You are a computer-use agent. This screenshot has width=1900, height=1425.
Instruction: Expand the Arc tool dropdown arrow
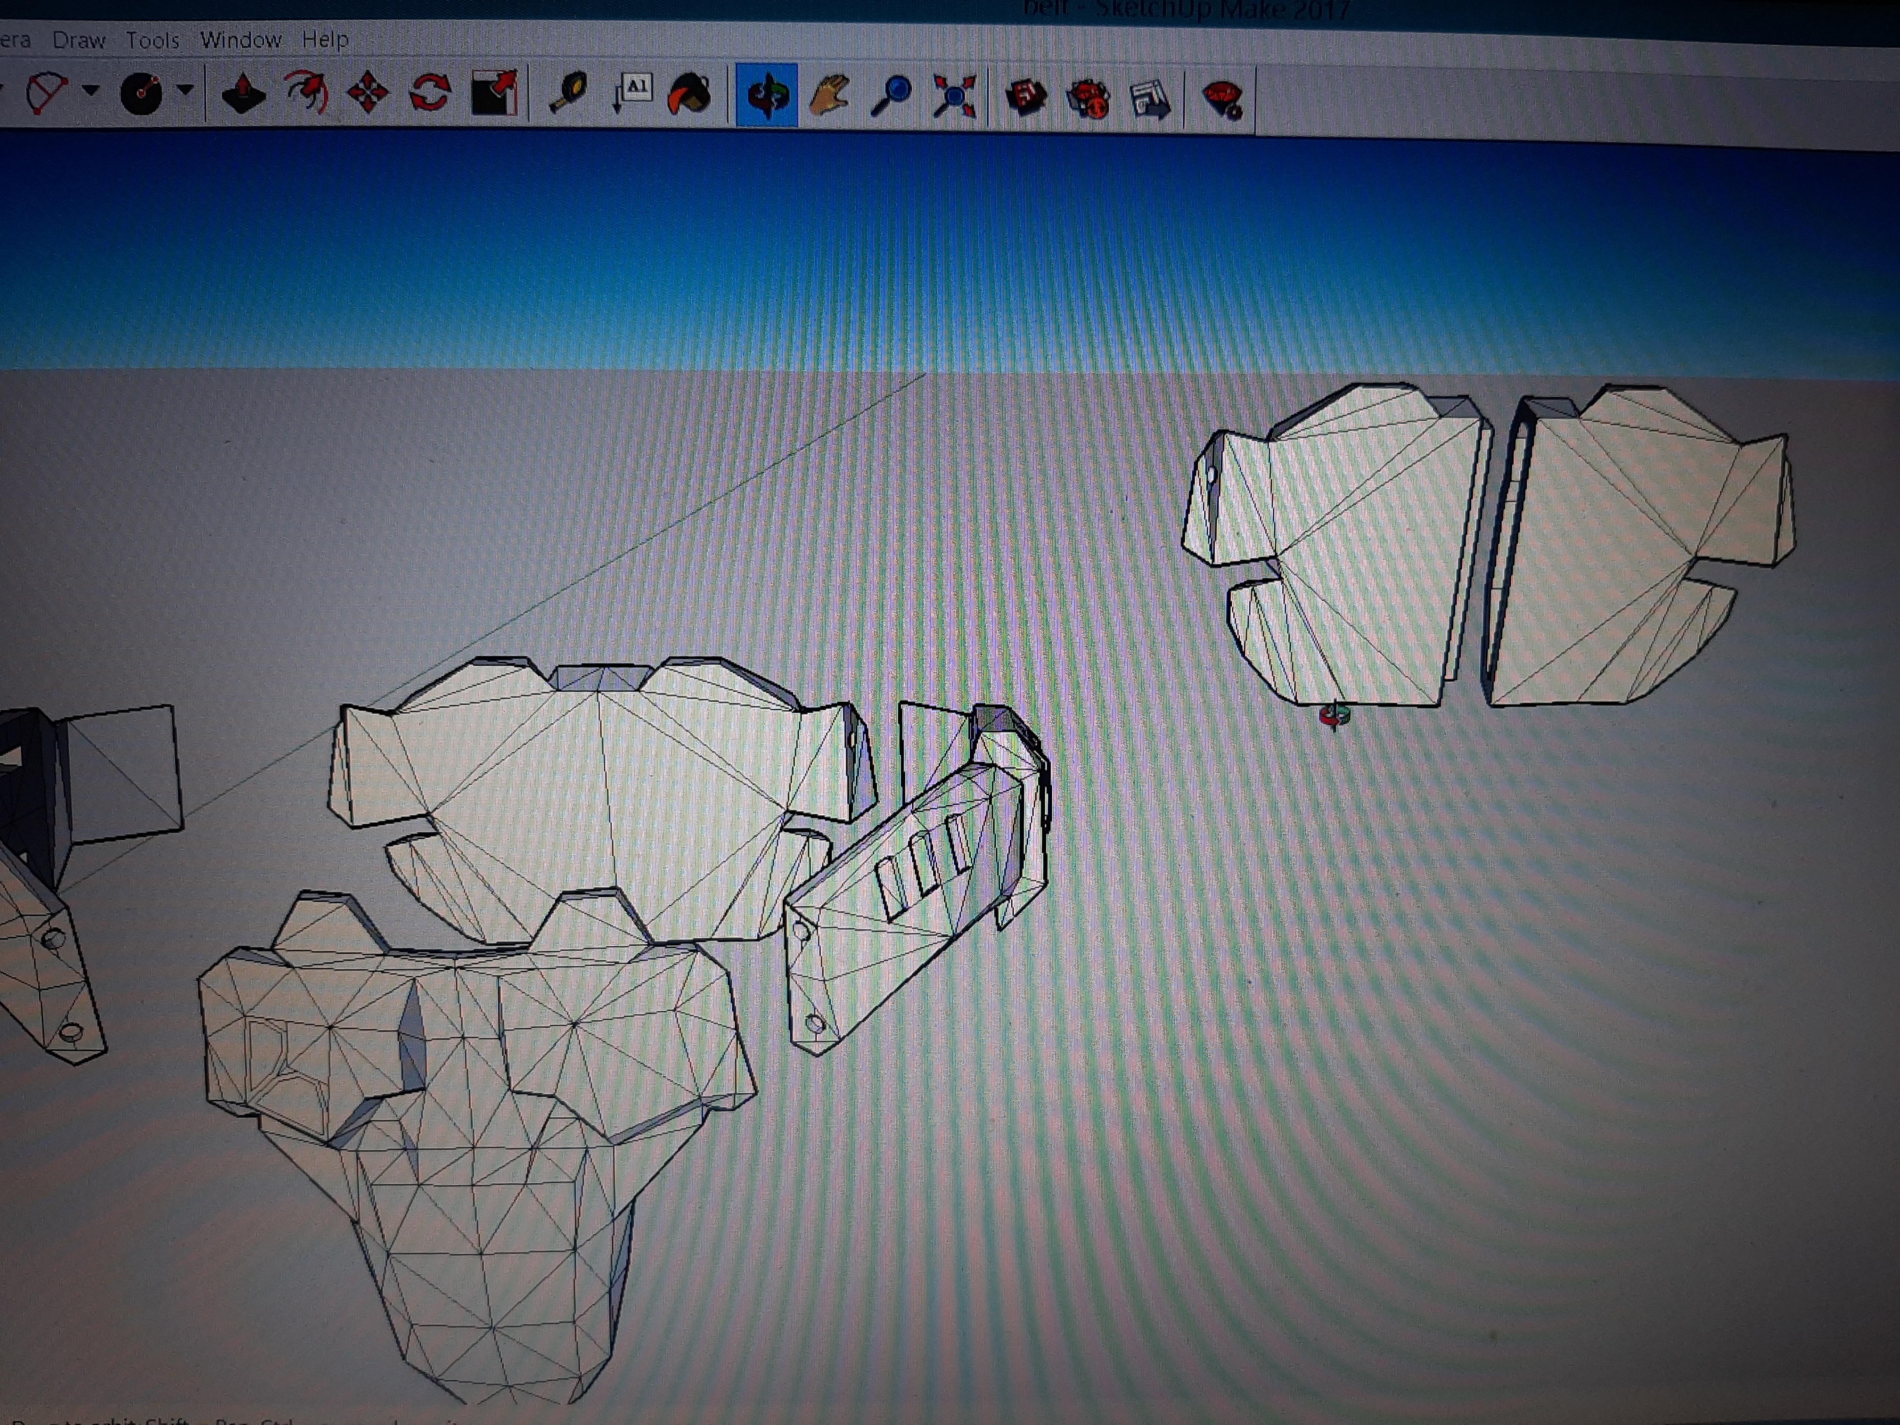[91, 90]
